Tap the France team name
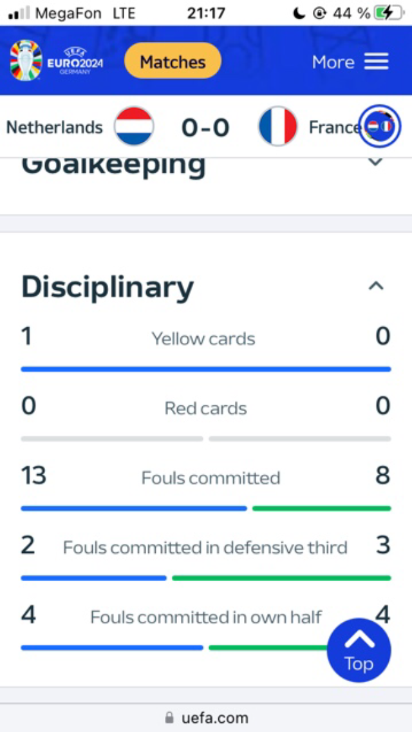Screen dimensions: 412x732 [333, 127]
